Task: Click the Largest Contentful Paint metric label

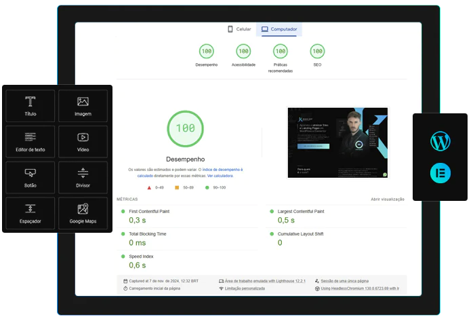Action: 301,211
